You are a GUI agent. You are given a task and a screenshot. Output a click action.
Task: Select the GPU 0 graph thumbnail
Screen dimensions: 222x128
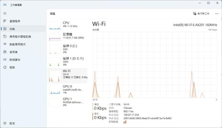point(55,90)
